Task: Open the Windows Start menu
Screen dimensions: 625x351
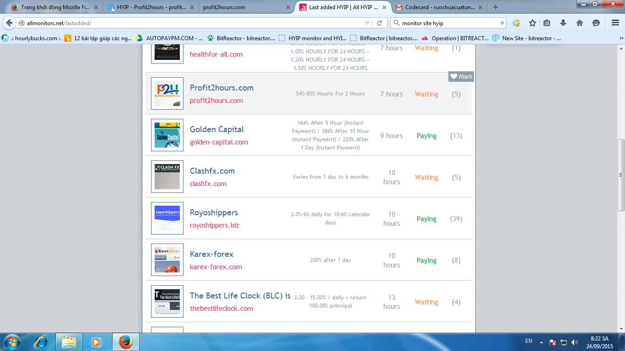Action: pos(11,342)
